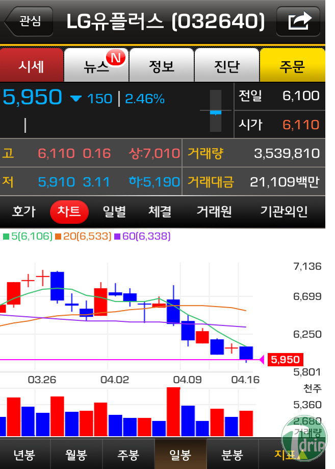Tap the 거래대금 21,109백만 value
Image resolution: width=335 pixels, height=469 pixels.
(x=285, y=182)
